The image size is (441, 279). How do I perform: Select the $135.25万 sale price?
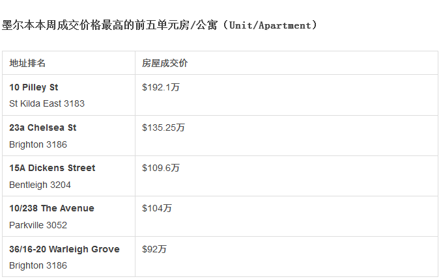tap(164, 127)
